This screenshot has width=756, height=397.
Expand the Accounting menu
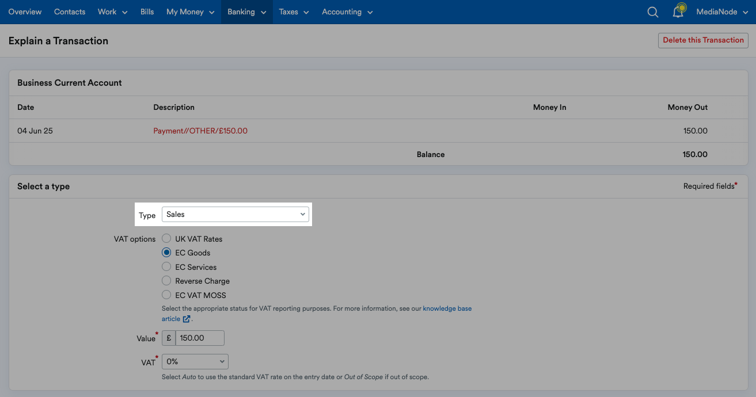point(347,12)
